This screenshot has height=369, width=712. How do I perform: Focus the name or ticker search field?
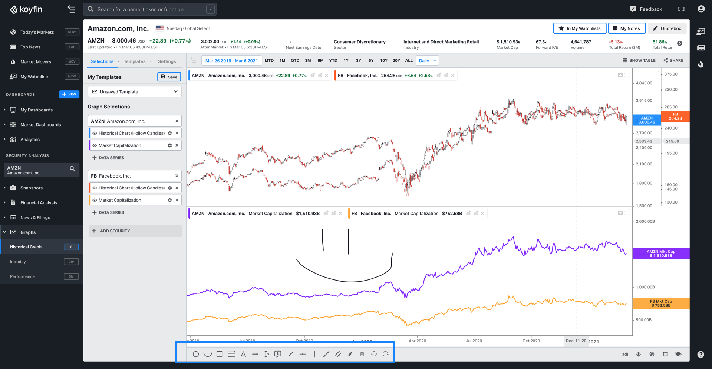click(150, 9)
